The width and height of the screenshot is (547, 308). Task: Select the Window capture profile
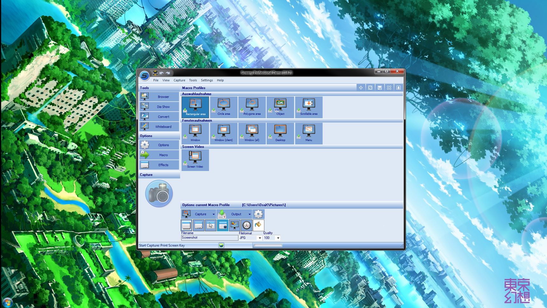(195, 133)
